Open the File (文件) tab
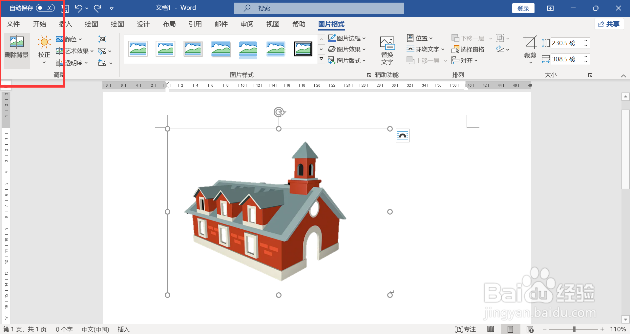Viewport: 630px width, 334px height. tap(13, 24)
